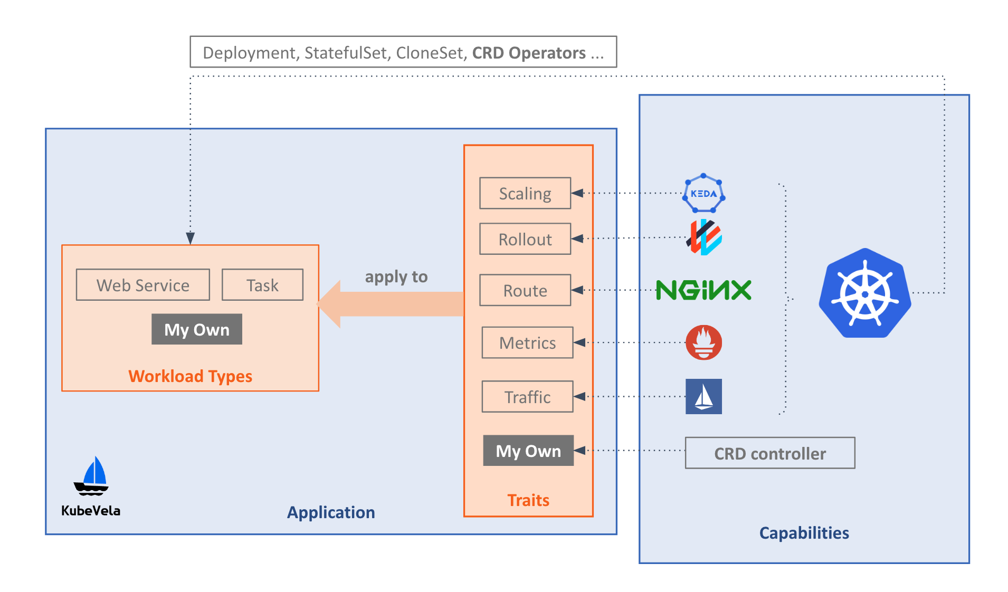
Task: Select the Web Service workload box
Action: [142, 285]
